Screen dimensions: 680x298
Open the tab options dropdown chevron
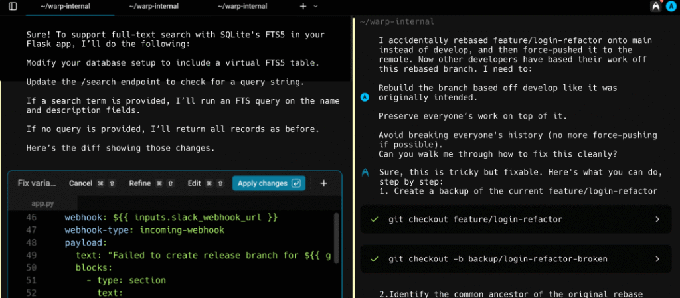315,6
